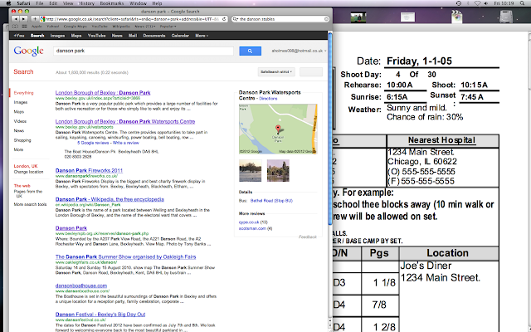Open the History menu
This screenshot has width=531, height=332.
coord(86,3)
